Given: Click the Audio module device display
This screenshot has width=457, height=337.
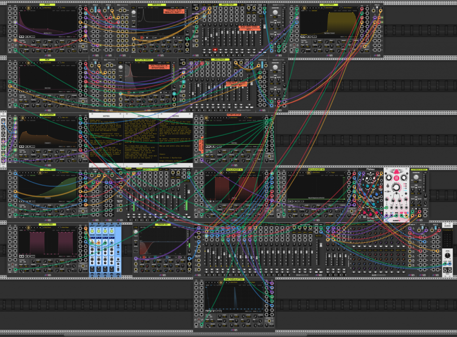Looking at the screenshot, I should (x=447, y=237).
